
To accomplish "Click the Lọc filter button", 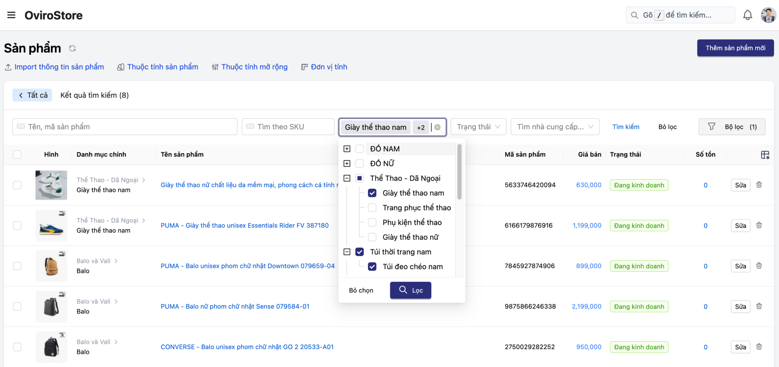I will (410, 290).
